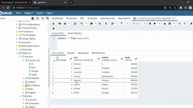Image resolution: width=193 pixels, height=108 pixels.
Task: Open the query tool connection status icon
Action: [53, 24]
